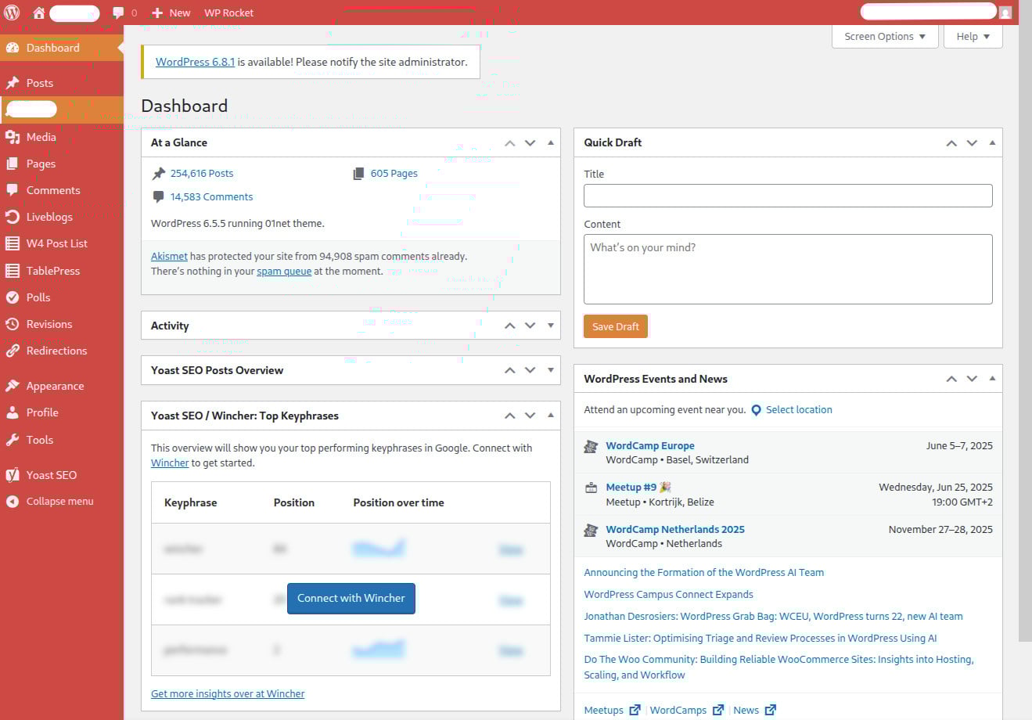The image size is (1032, 720).
Task: Open the WordPress 6.8.1 update link
Action: tap(195, 62)
